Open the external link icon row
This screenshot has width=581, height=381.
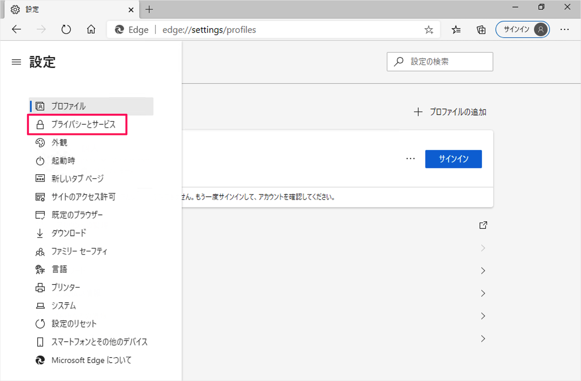click(483, 225)
